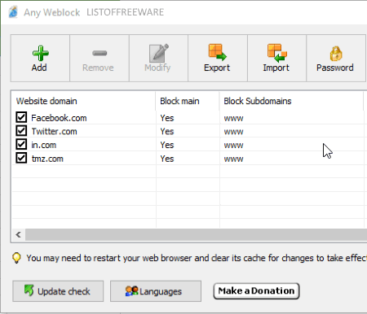Click the Block Subdomains column header
The width and height of the screenshot is (367, 314).
click(x=291, y=101)
